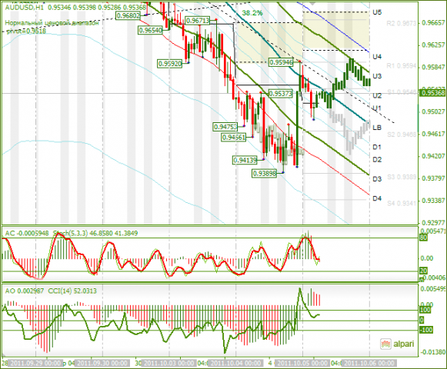Image resolution: width=447 pixels, height=369 pixels.
Task: Click the U3 channel level label
Action: [x=377, y=76]
